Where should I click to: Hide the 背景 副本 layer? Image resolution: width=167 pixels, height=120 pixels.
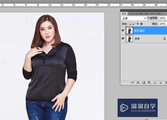click(123, 30)
